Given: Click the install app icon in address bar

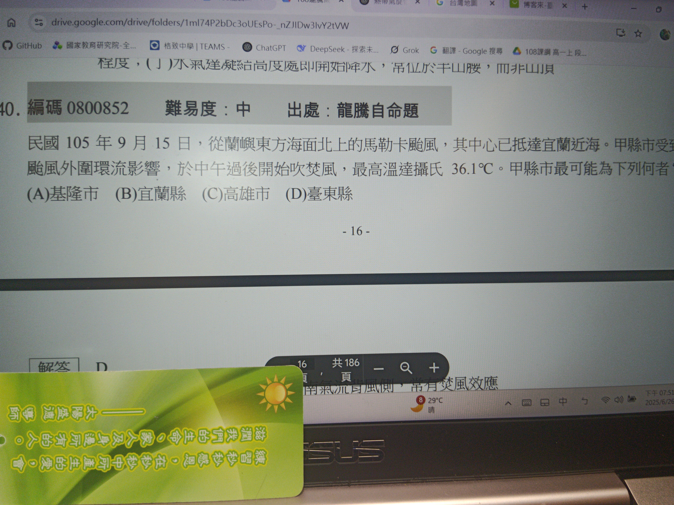Looking at the screenshot, I should (x=620, y=33).
